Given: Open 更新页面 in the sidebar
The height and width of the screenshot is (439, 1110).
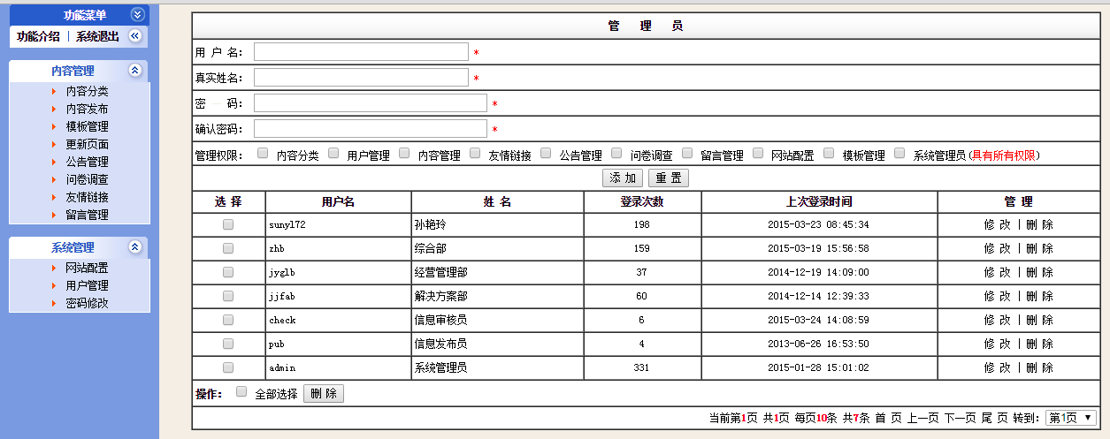Looking at the screenshot, I should point(88,144).
